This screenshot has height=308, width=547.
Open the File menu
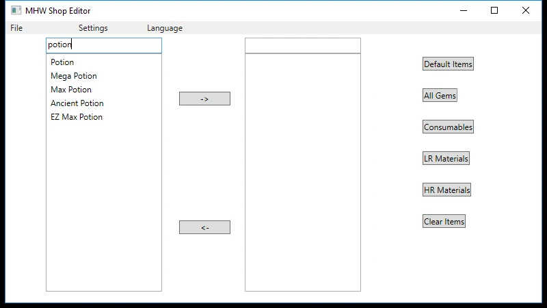pyautogui.click(x=16, y=28)
